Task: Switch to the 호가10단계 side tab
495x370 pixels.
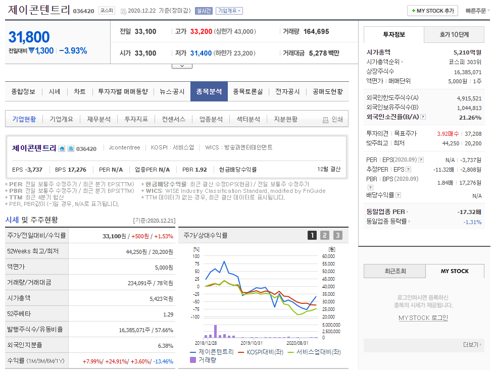Action: (454, 35)
